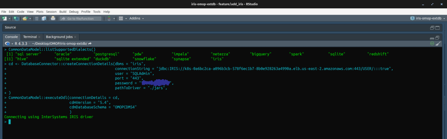Viewport: 447px width, 139px height.
Task: Close the Terminal tab
Action: click(39, 37)
